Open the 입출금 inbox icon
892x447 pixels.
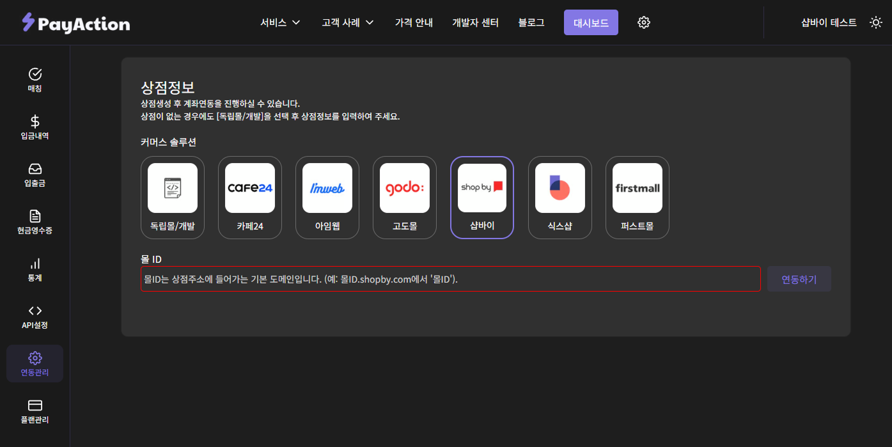click(35, 169)
